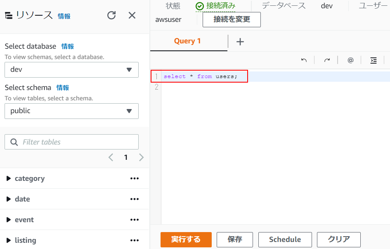390x249 pixels.
Task: Open the options menu for category
Action: point(135,178)
